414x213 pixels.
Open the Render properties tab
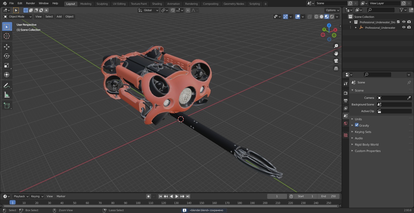[346, 93]
